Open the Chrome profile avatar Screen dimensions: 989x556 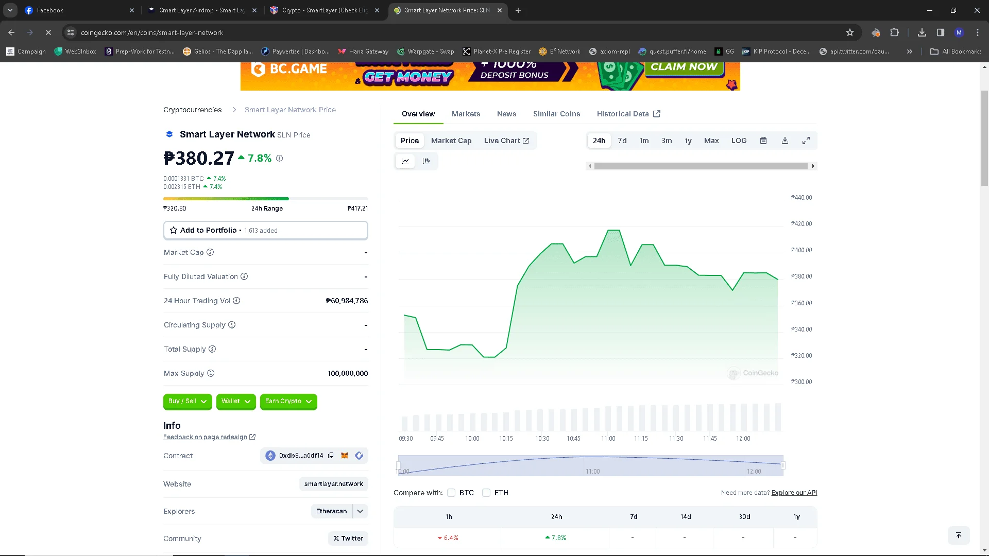pos(959,32)
